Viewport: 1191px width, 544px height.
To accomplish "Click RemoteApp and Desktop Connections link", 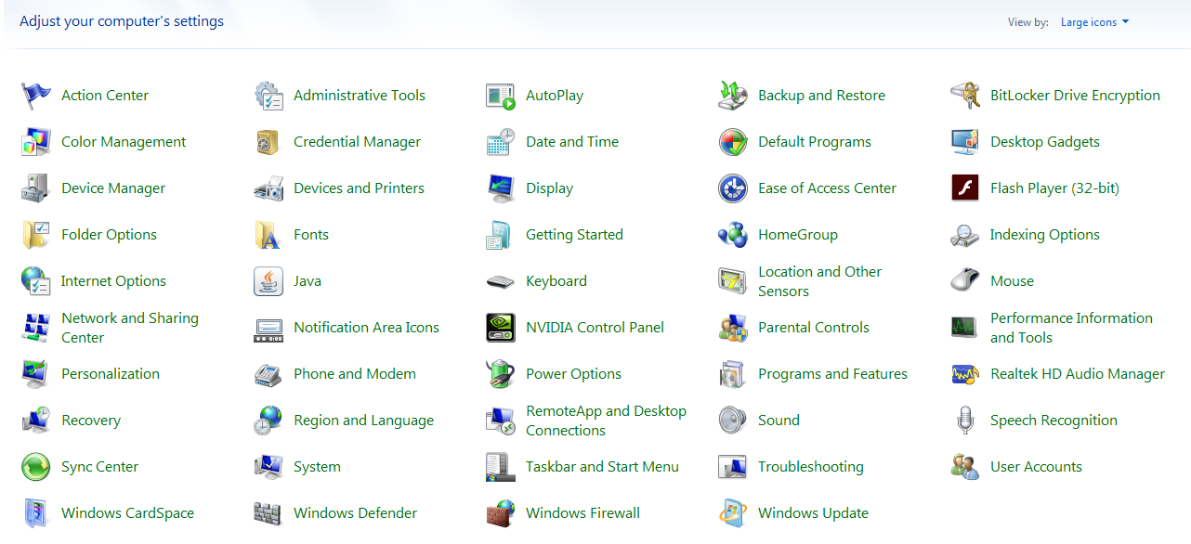I will (x=606, y=421).
